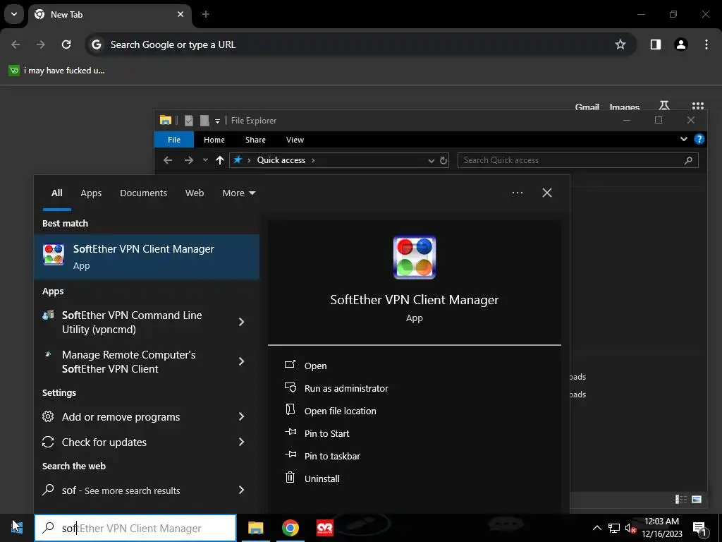Expand arrow for SoftEther VPN Command Line Utility
The image size is (722, 542).
point(241,322)
